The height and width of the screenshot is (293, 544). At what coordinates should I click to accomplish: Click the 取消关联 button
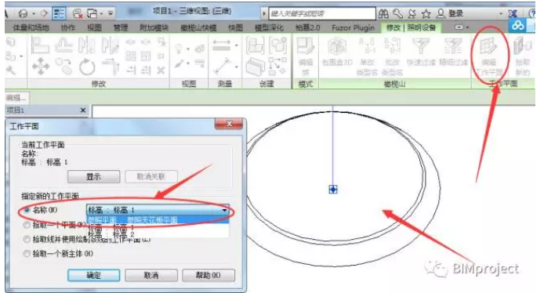point(151,176)
